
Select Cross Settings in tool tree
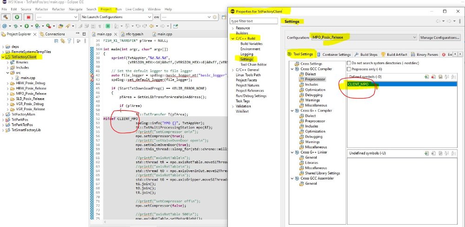[x=311, y=64]
